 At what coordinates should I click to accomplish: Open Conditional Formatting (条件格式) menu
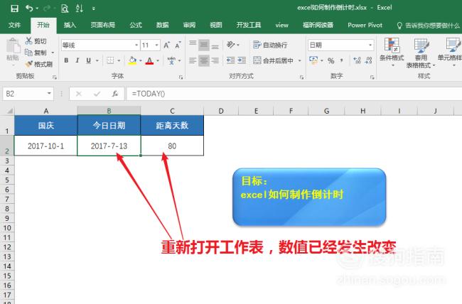392,52
